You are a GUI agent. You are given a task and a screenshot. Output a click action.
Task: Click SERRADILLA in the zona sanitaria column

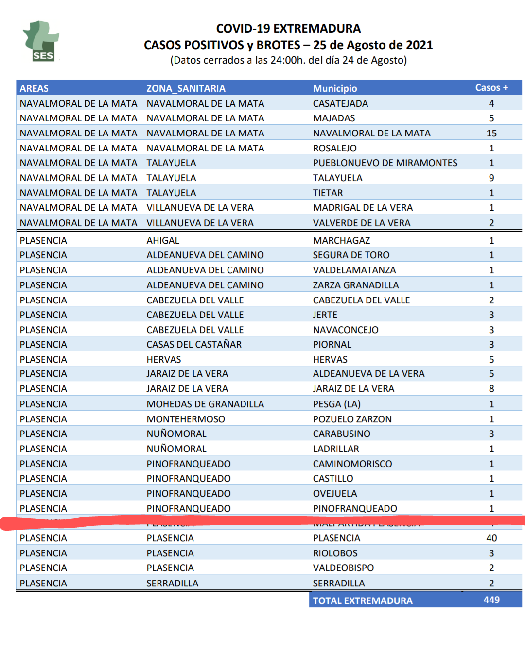[x=172, y=583]
